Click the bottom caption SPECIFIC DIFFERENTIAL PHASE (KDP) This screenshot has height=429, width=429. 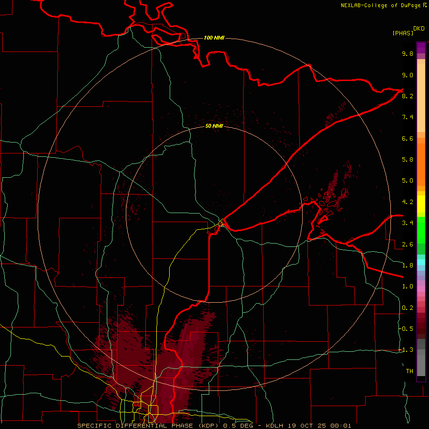tap(149, 426)
